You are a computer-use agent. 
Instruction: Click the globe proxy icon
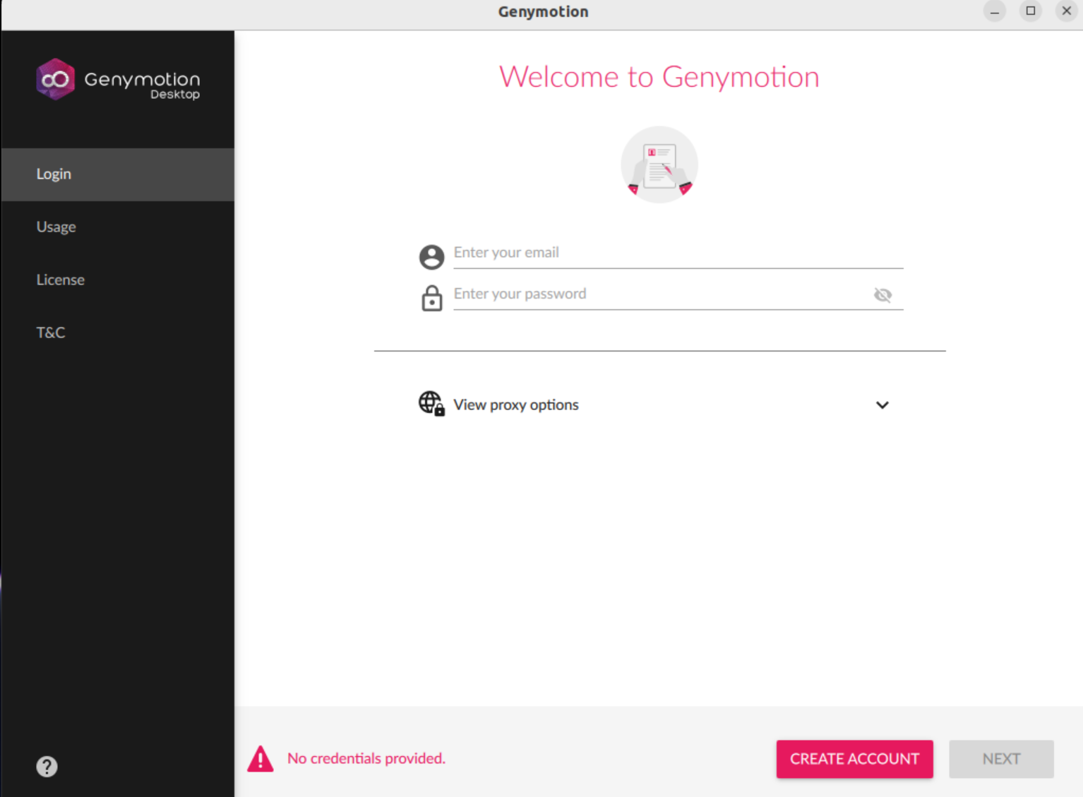coord(431,403)
